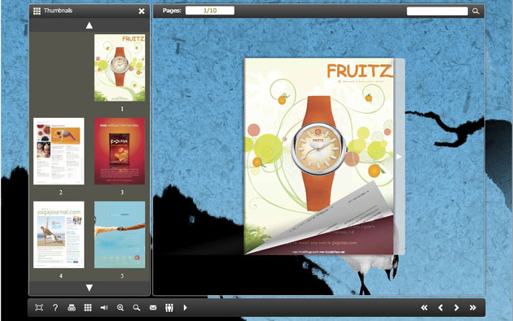Screen dimensions: 513x321
Task: Open page 1 FRUITZ thumbnail
Action: [120, 67]
